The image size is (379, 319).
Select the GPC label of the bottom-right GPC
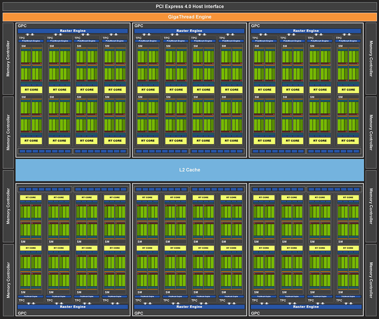click(x=255, y=313)
